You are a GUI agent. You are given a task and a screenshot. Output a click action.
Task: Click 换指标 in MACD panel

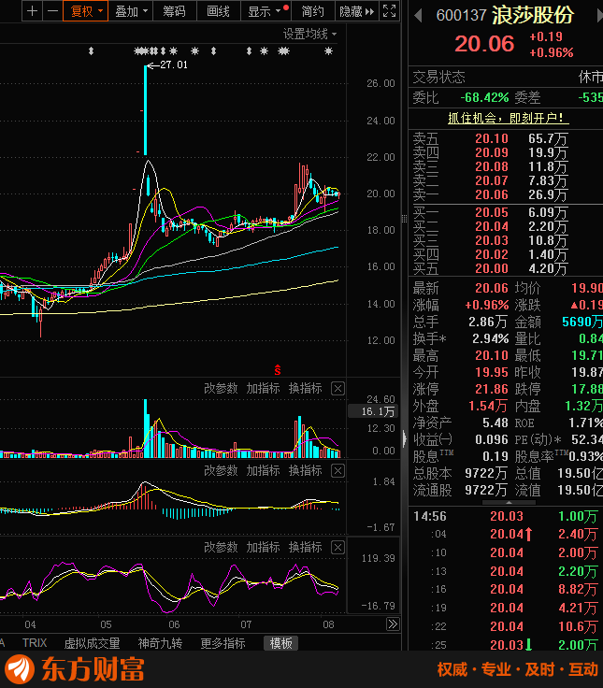tap(306, 470)
